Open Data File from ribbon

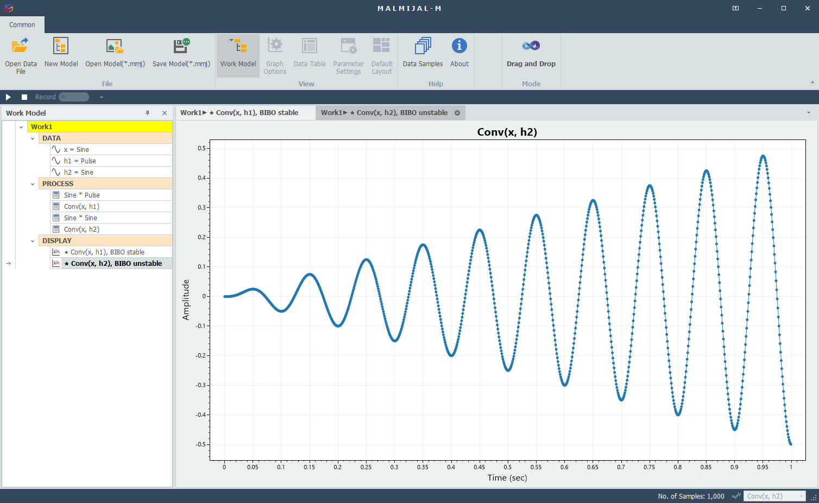pos(21,56)
